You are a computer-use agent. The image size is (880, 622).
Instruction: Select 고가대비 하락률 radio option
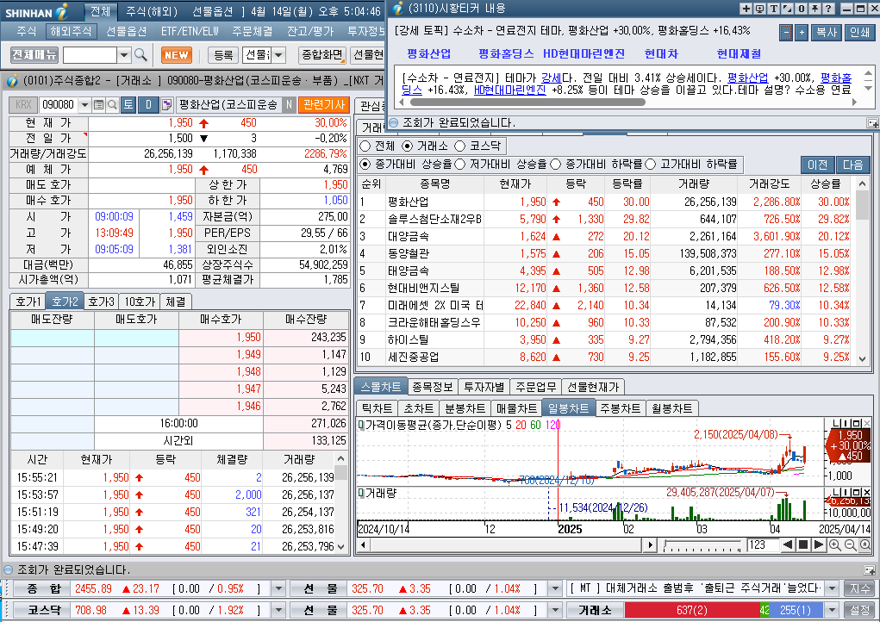pyautogui.click(x=651, y=165)
